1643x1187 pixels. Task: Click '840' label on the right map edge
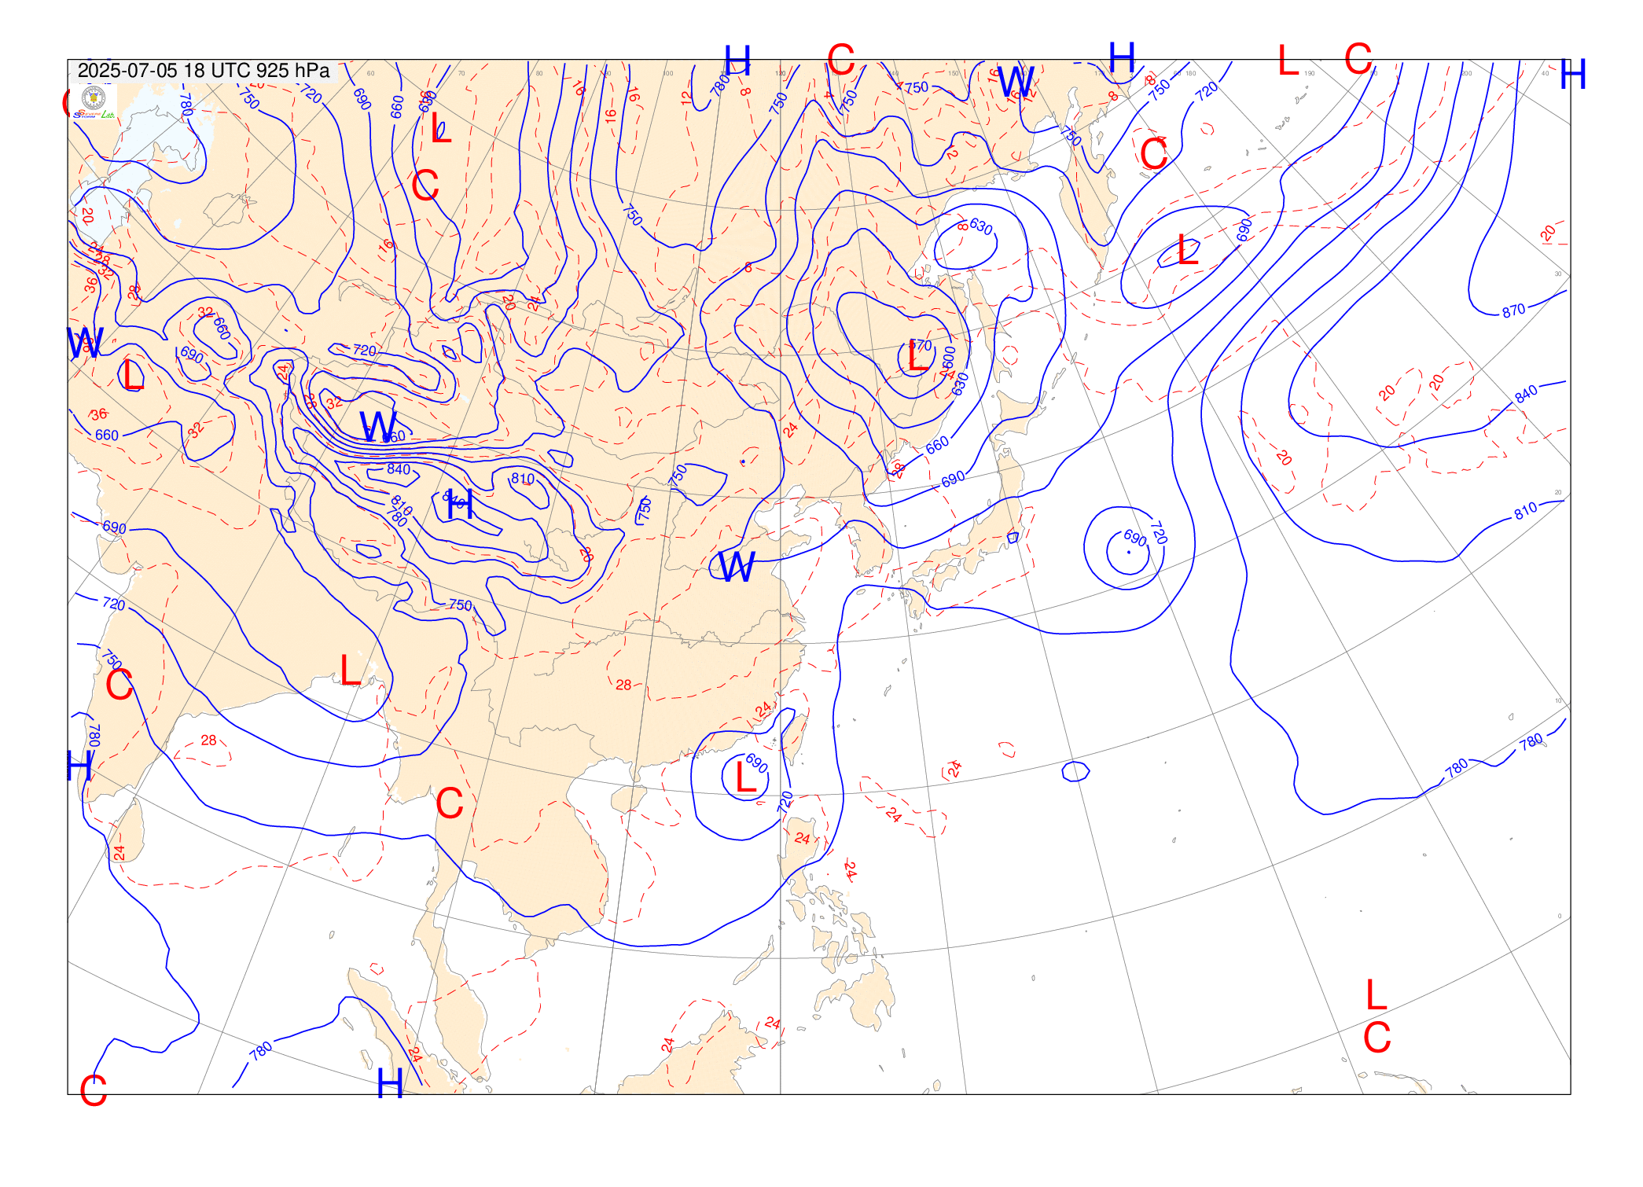point(1526,395)
